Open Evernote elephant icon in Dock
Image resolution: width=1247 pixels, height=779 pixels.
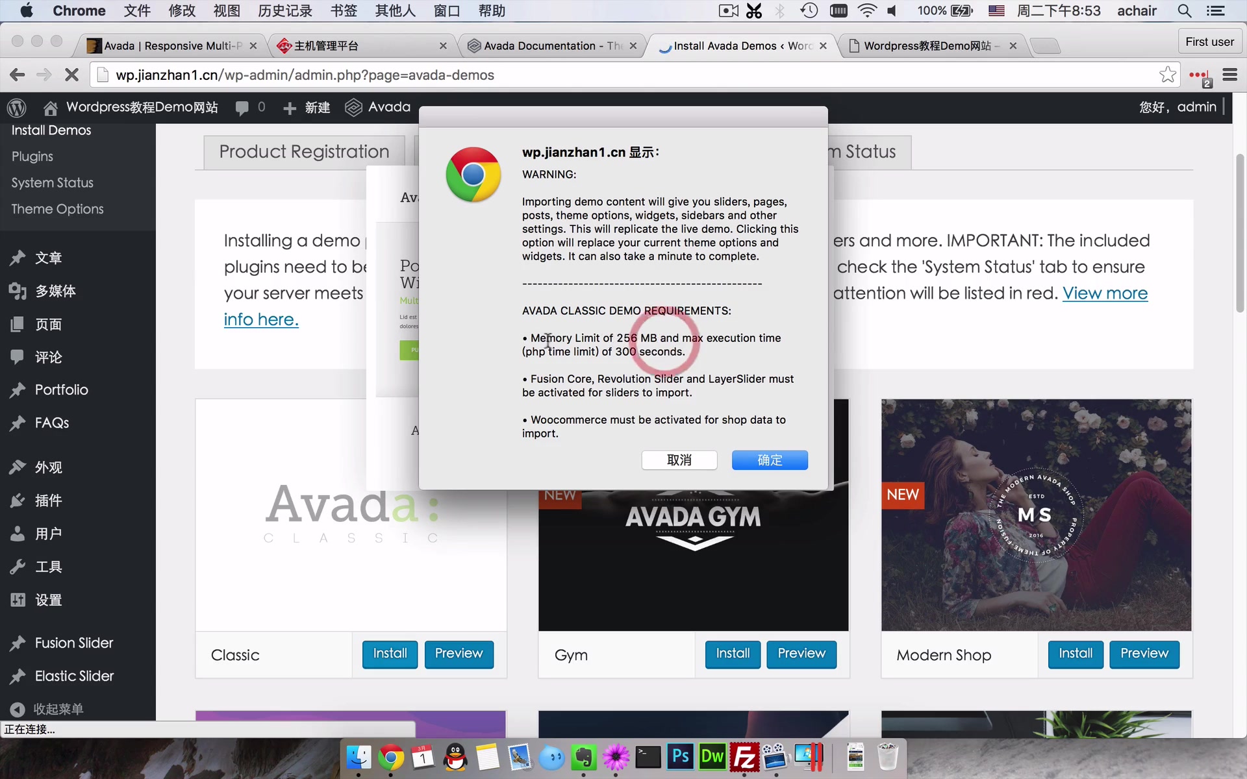point(584,757)
